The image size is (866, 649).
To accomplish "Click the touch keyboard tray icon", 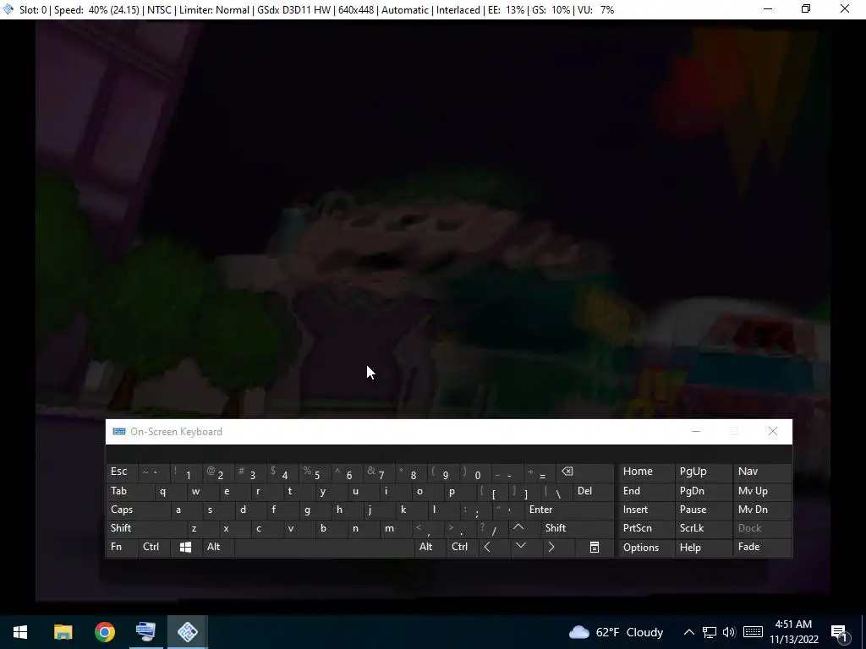I will pos(753,632).
